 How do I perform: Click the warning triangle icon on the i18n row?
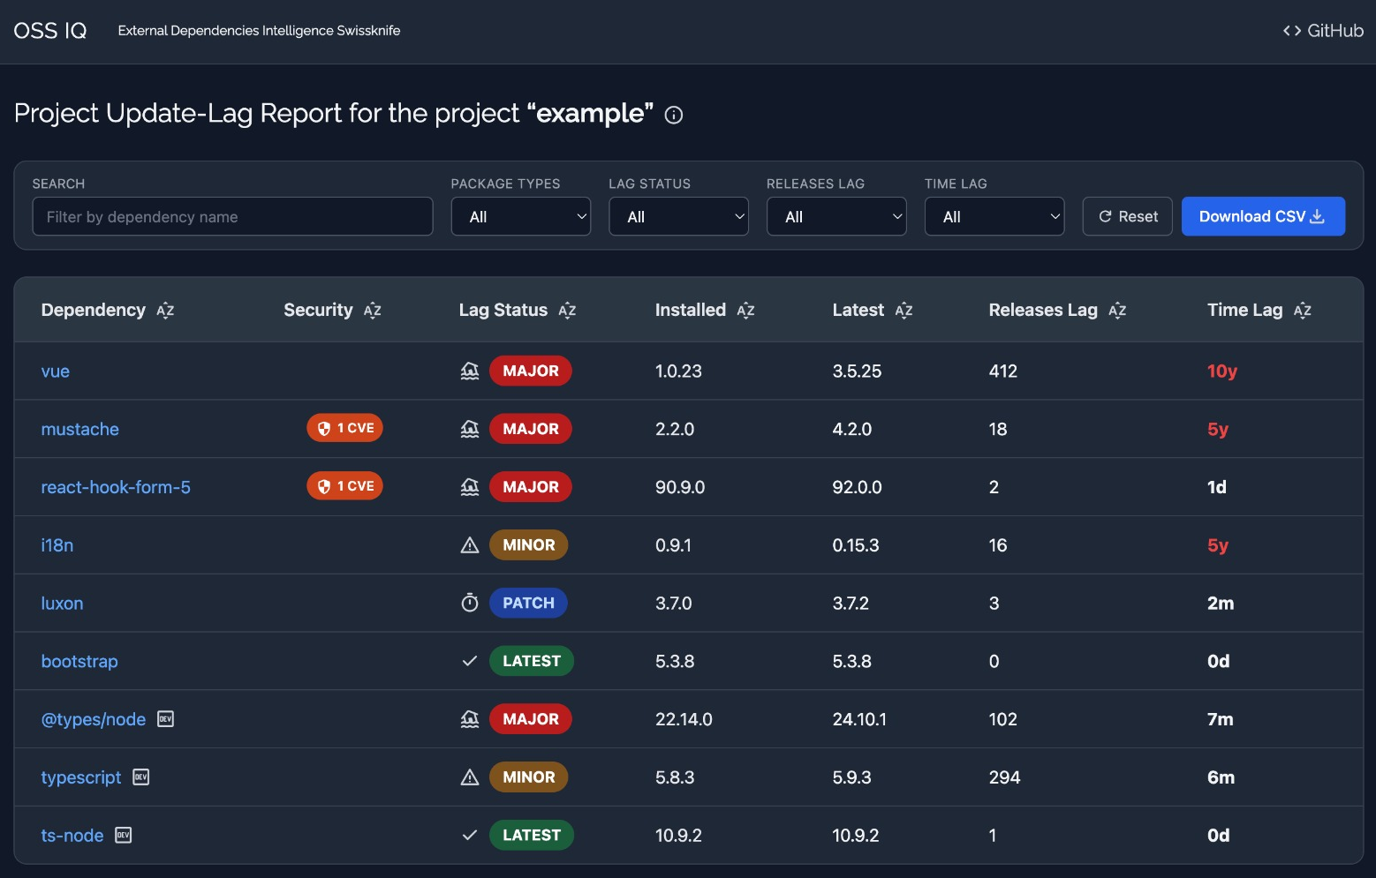469,544
